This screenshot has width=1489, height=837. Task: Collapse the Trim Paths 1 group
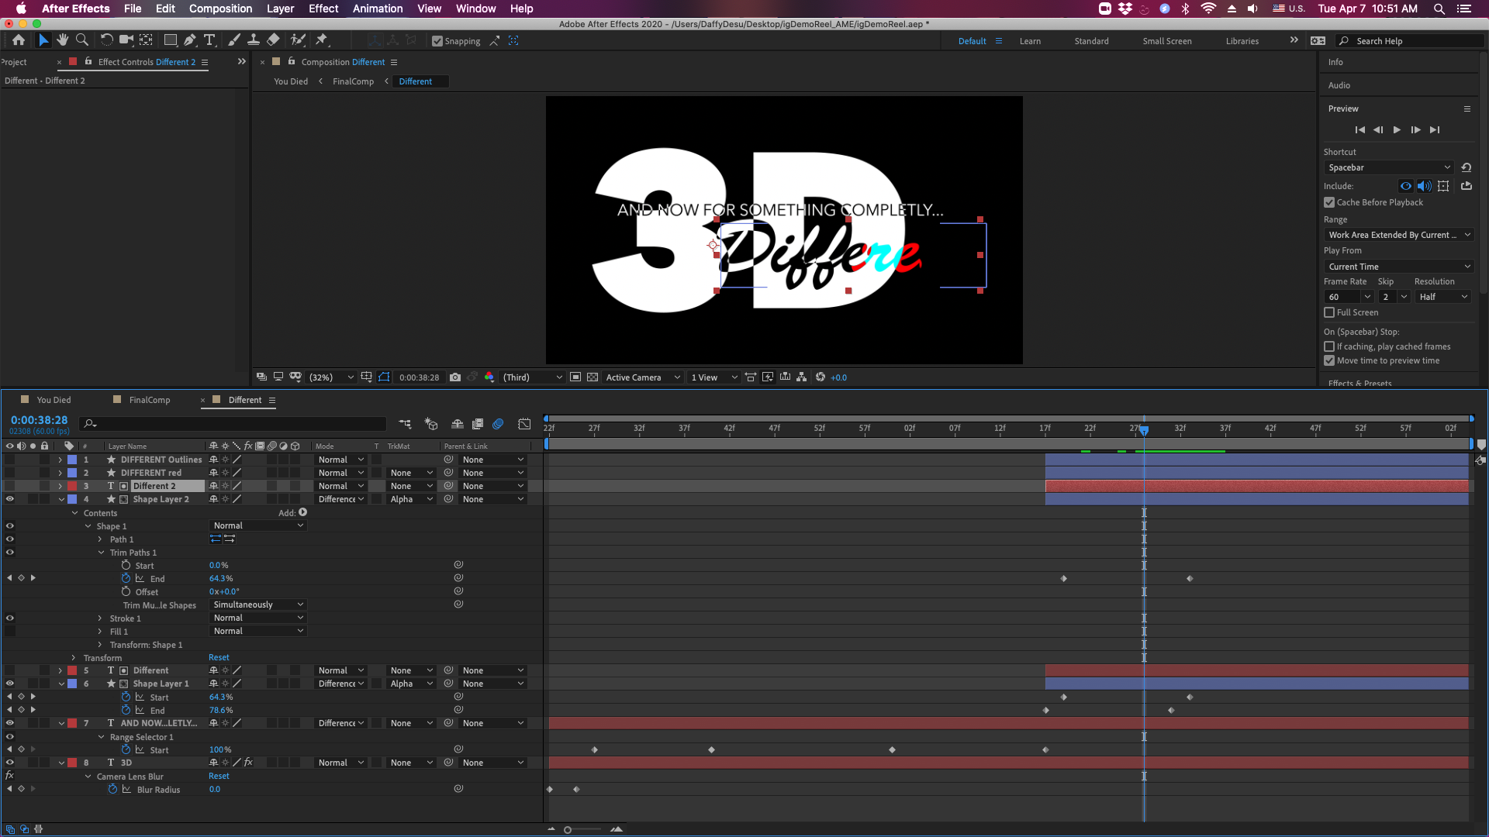tap(101, 553)
